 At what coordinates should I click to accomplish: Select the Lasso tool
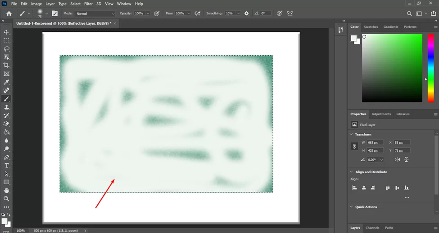tap(6, 49)
